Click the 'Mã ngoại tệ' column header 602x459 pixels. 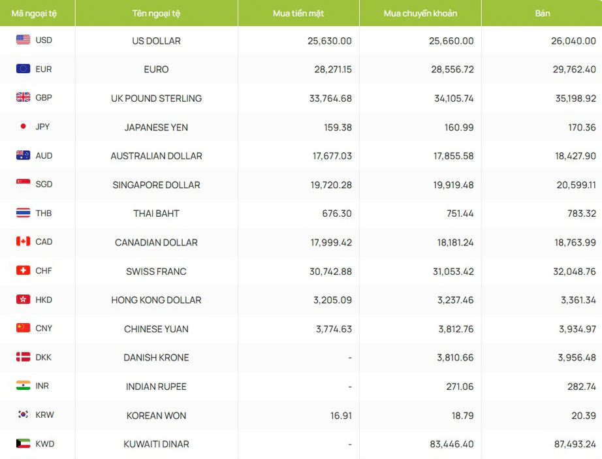click(34, 14)
